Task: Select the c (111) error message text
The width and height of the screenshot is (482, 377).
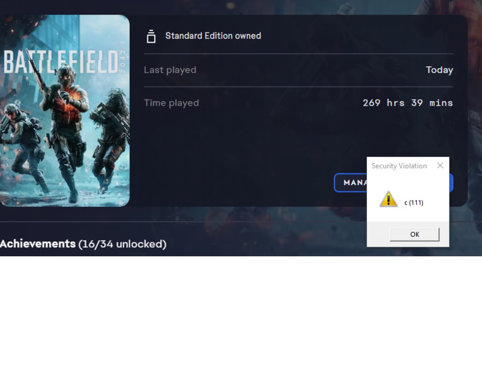Action: point(413,203)
